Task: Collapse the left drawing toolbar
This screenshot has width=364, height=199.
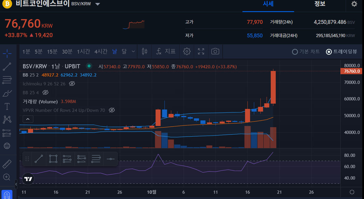Action: click(x=16, y=184)
